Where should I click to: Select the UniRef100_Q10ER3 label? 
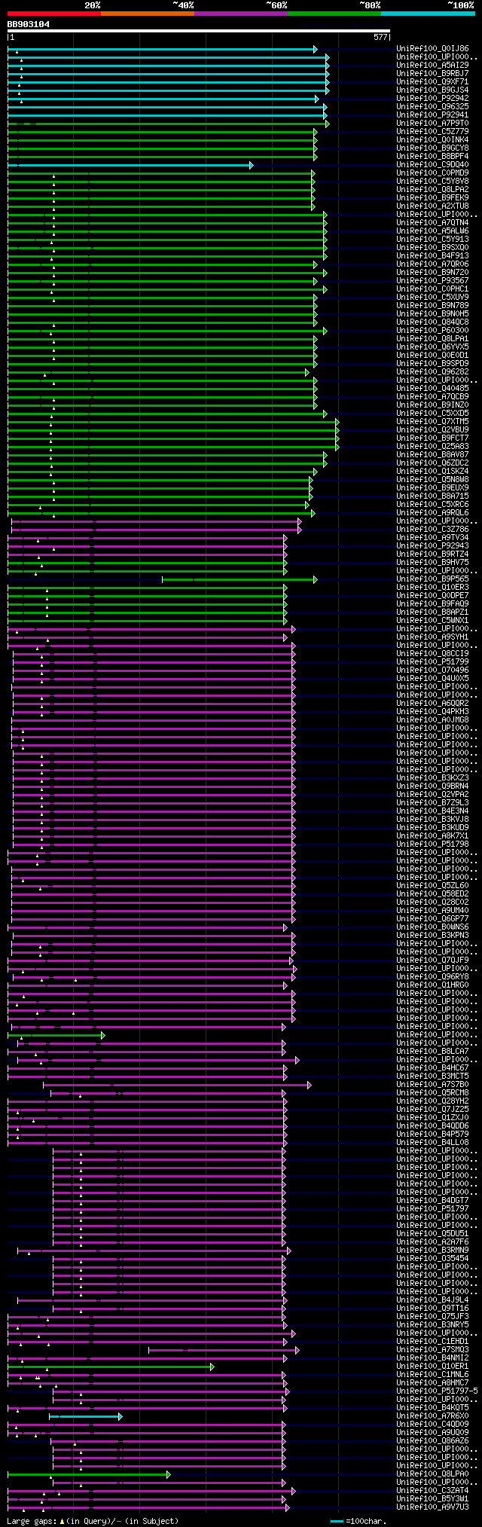click(x=432, y=588)
